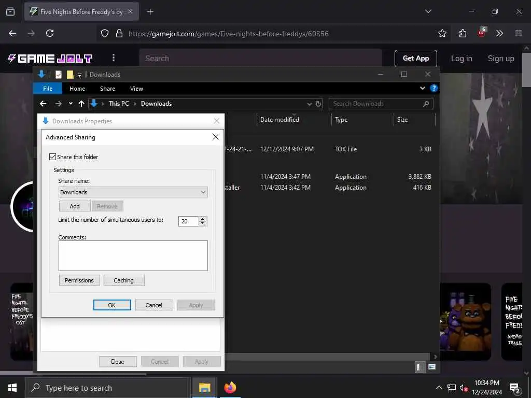Click the New folder quick access icon
This screenshot has height=398, width=531.
[70, 75]
